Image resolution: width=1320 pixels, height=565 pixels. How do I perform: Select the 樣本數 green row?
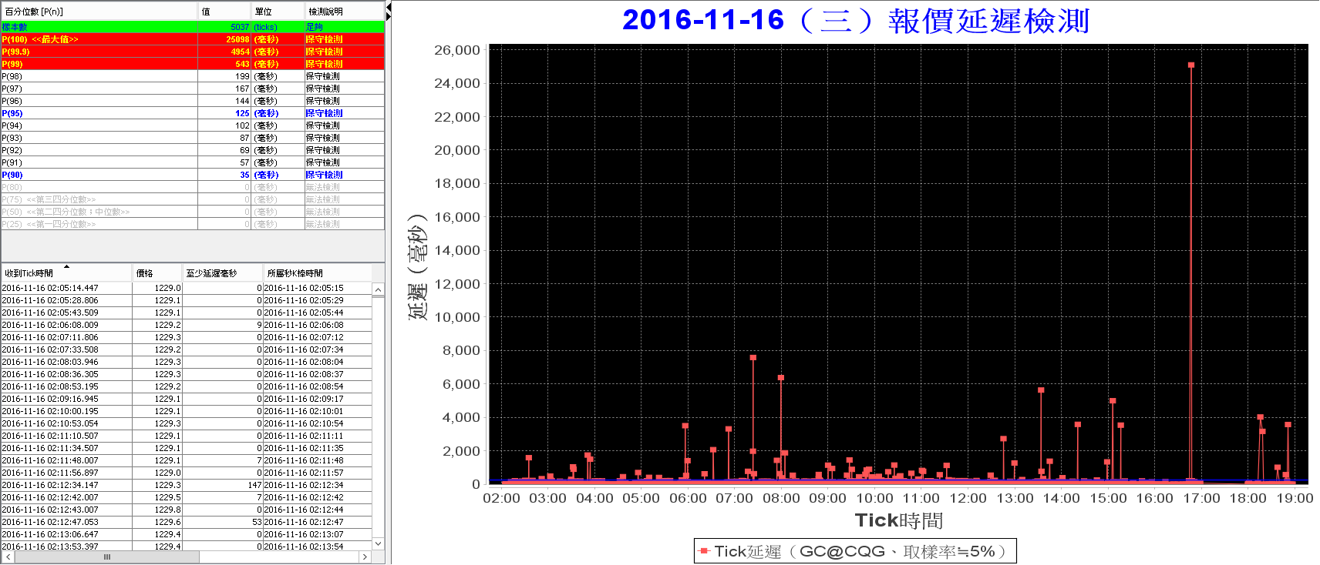coord(193,27)
